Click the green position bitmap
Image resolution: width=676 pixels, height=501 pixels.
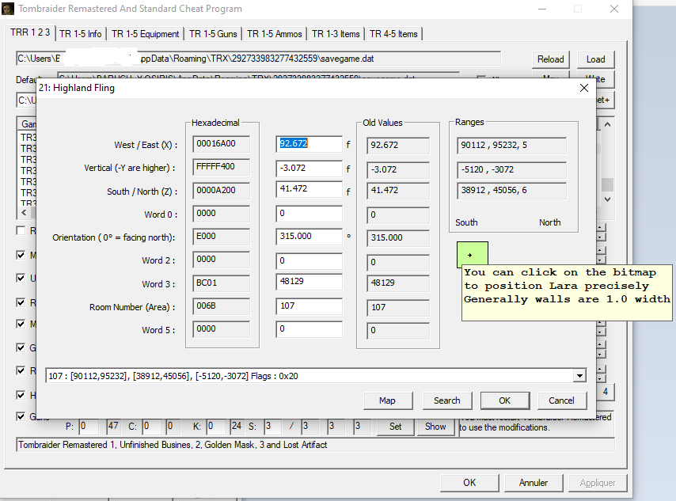pyautogui.click(x=473, y=254)
